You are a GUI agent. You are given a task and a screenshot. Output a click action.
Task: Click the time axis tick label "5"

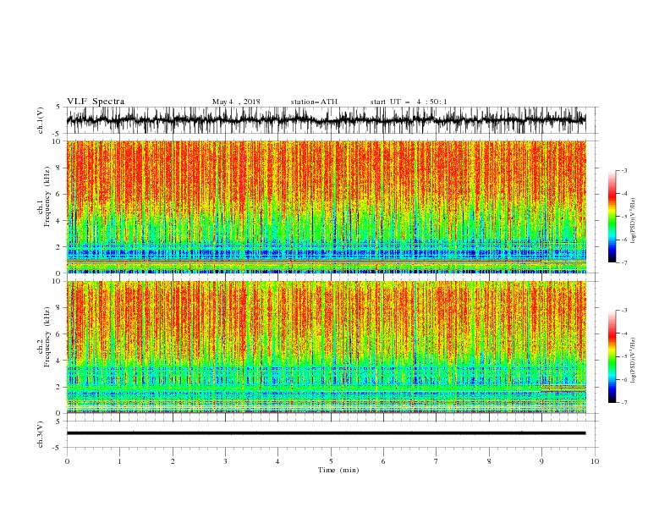tap(331, 461)
